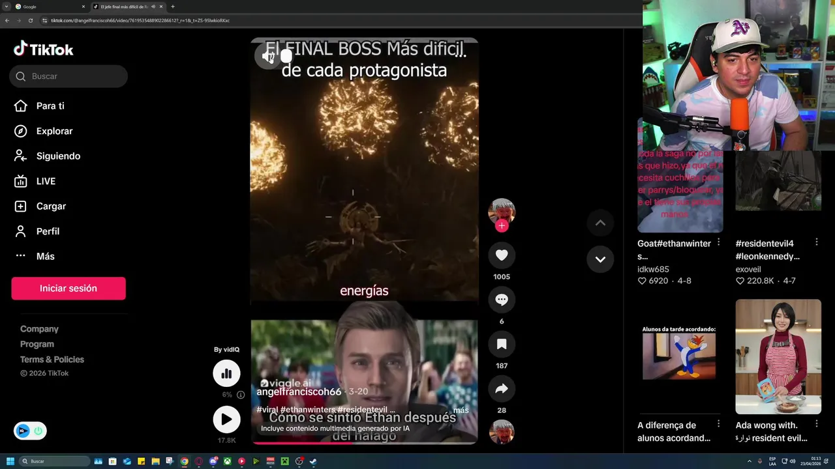Adjust the video volume slider knob
835x469 pixels.
coord(286,57)
